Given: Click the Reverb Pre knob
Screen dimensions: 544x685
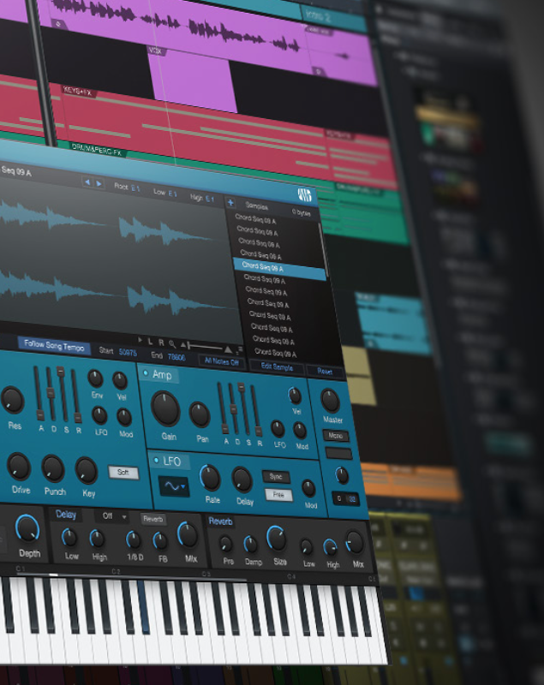Looking at the screenshot, I should point(225,544).
